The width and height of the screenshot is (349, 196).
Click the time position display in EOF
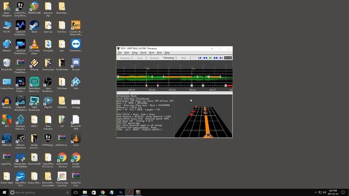click(228, 58)
